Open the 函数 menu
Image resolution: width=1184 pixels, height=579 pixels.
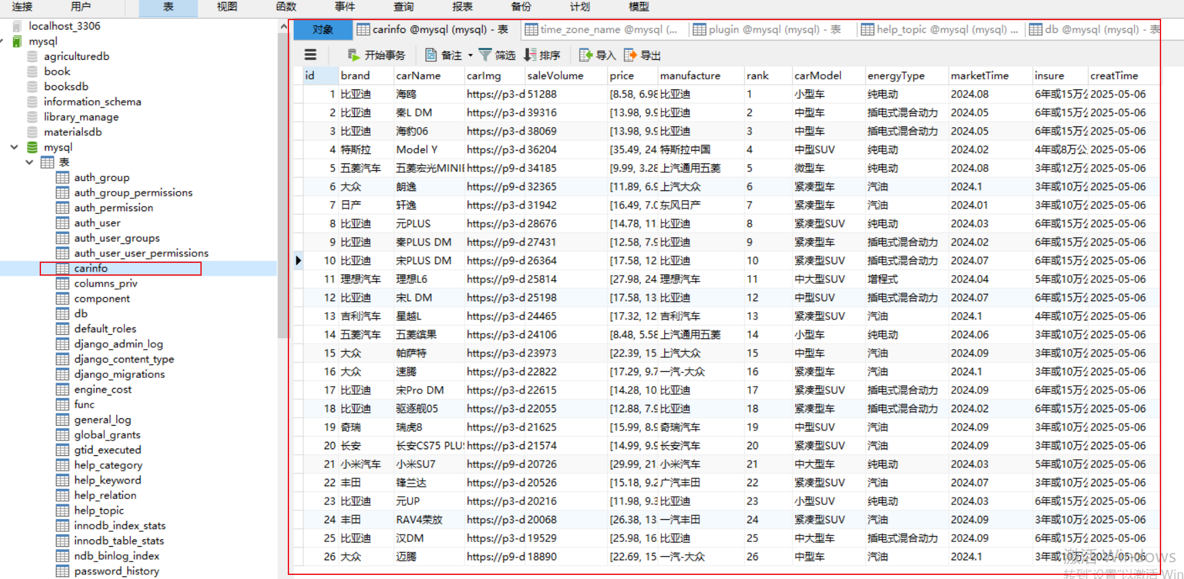[x=286, y=7]
